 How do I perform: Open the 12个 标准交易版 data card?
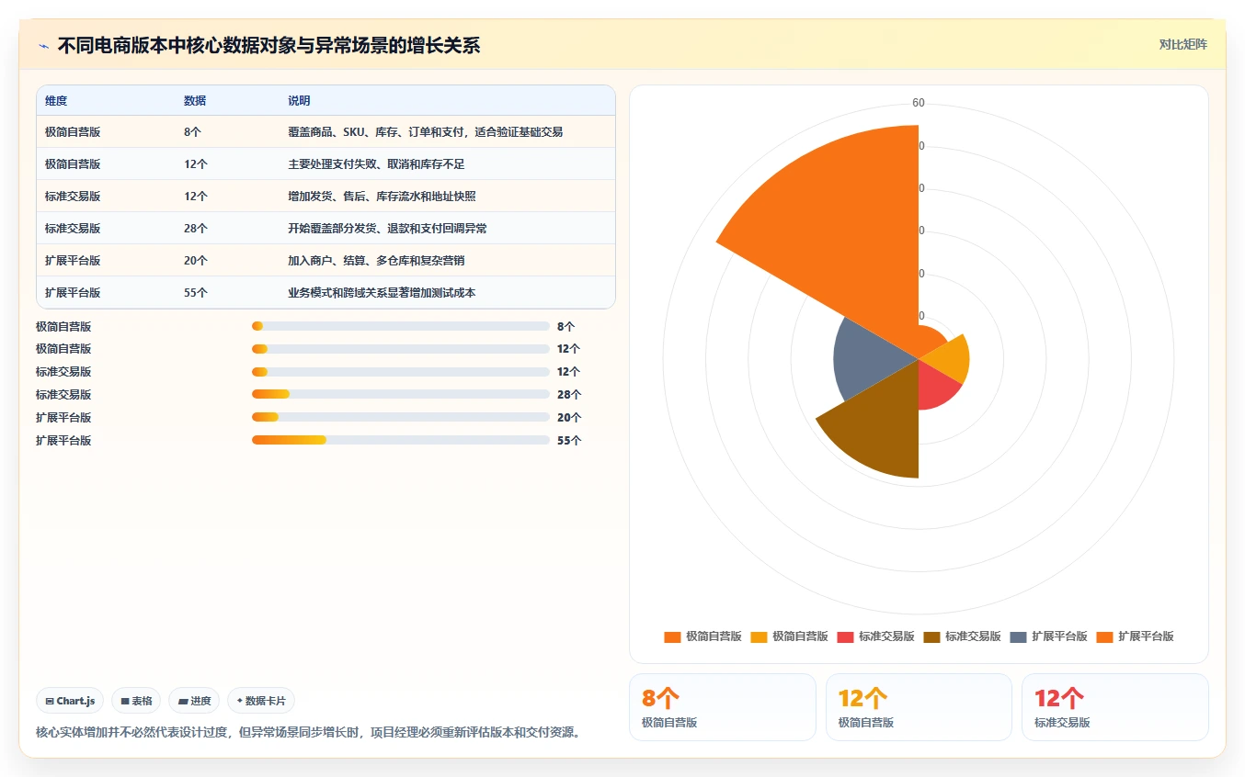pyautogui.click(x=1115, y=707)
